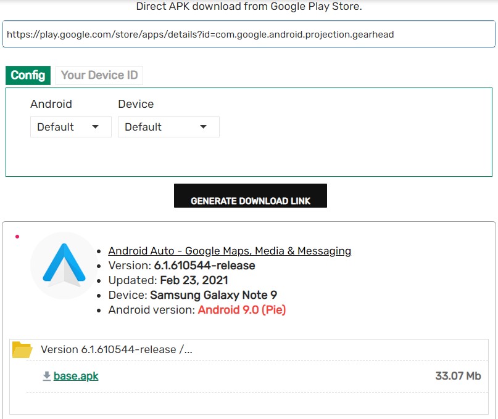Click the Generate Download Link button
This screenshot has height=419, width=498.
pyautogui.click(x=251, y=196)
